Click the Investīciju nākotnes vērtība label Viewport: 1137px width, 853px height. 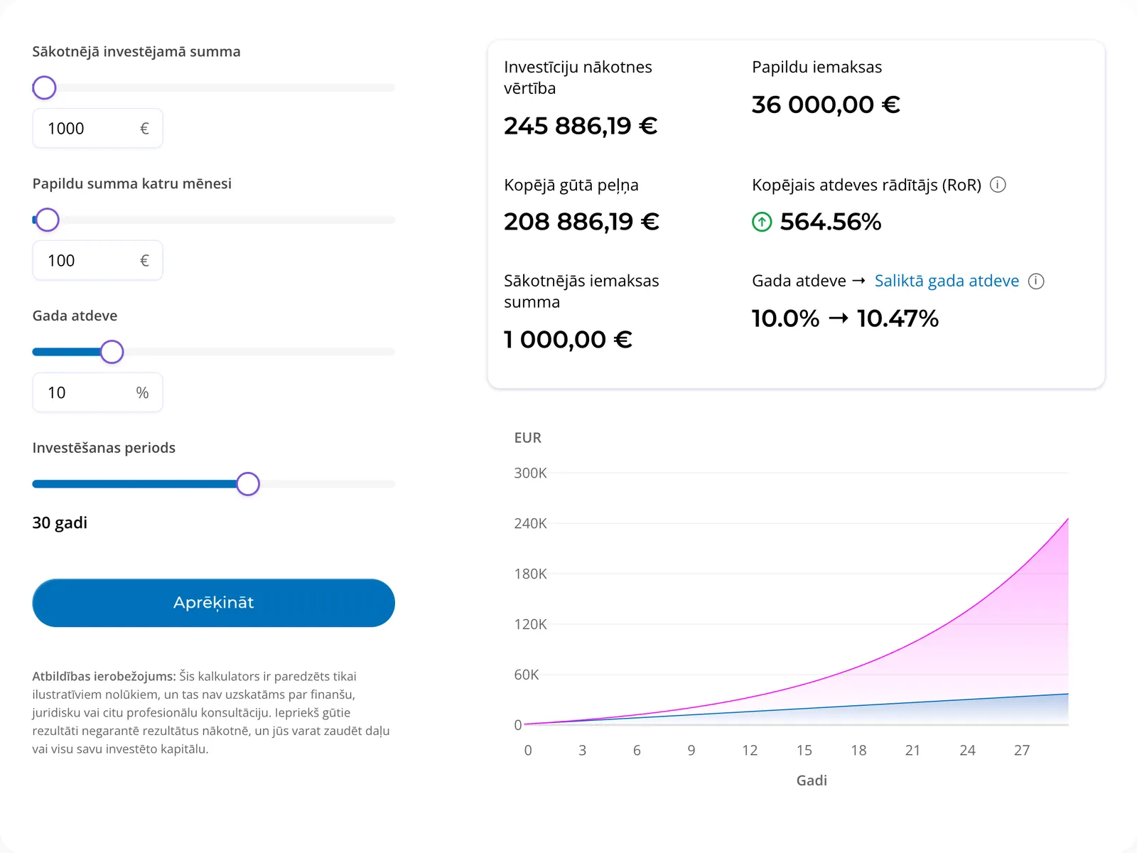tap(578, 78)
